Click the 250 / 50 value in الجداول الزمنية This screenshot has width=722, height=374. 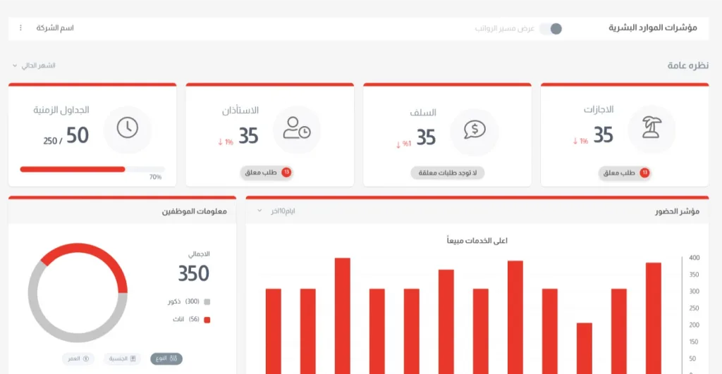[66, 136]
